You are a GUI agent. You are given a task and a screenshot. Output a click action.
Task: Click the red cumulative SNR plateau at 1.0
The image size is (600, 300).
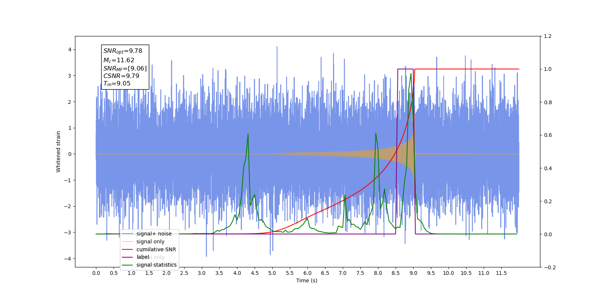pyautogui.click(x=467, y=69)
